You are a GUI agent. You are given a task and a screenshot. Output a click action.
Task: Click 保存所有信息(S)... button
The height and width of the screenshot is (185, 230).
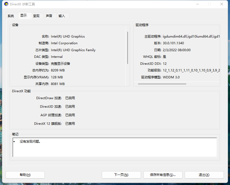pyautogui.click(x=163, y=175)
